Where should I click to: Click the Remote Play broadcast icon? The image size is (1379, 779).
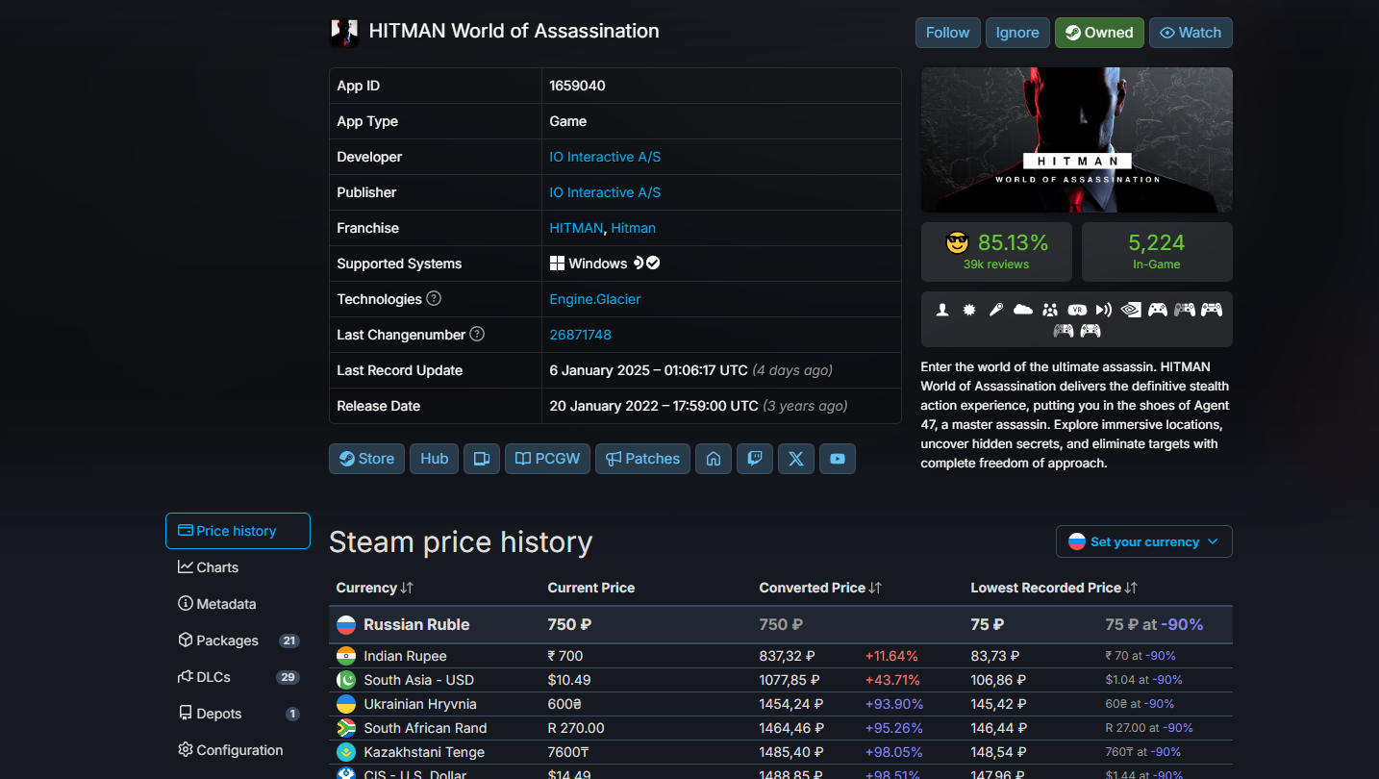(1104, 309)
